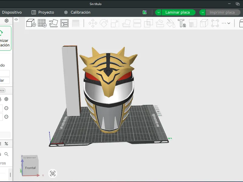The image size is (243, 182).
Task: Search settings with the magnifier icon
Action: coord(6,154)
